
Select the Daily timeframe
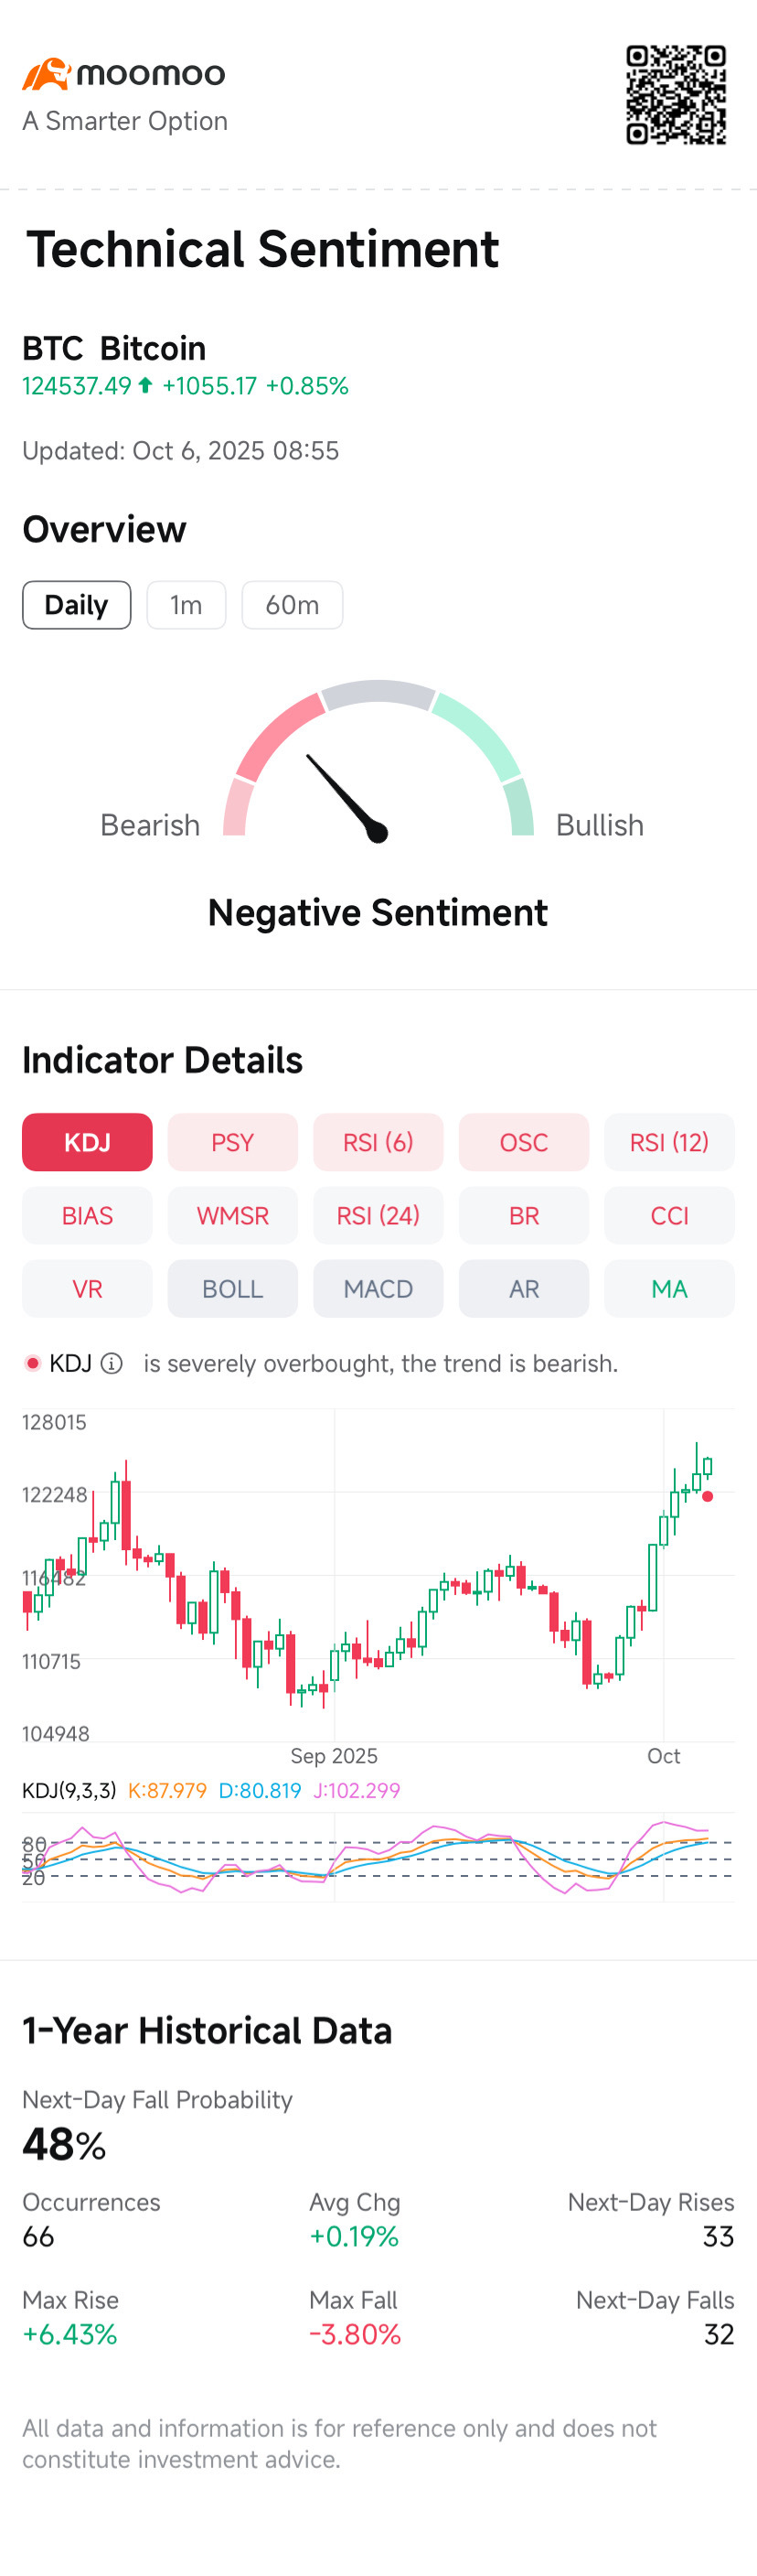[x=77, y=605]
